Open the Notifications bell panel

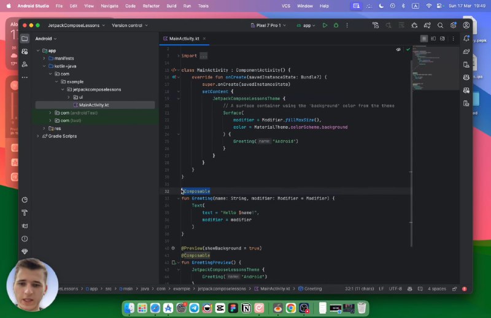(x=466, y=39)
